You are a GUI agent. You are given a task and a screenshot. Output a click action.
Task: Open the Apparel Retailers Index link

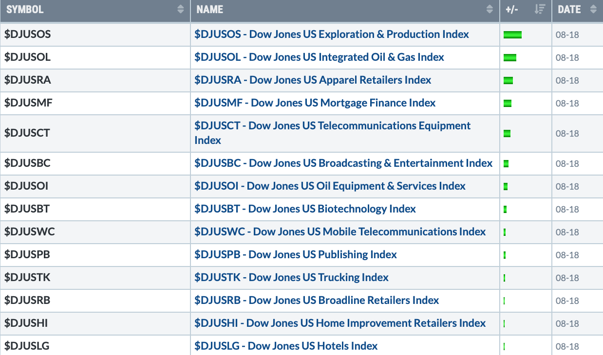click(x=313, y=80)
